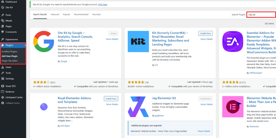Click the Jeg Elementor Kit logo
Image resolution: width=276 pixels, height=138 pixels.
pyautogui.click(x=138, y=107)
